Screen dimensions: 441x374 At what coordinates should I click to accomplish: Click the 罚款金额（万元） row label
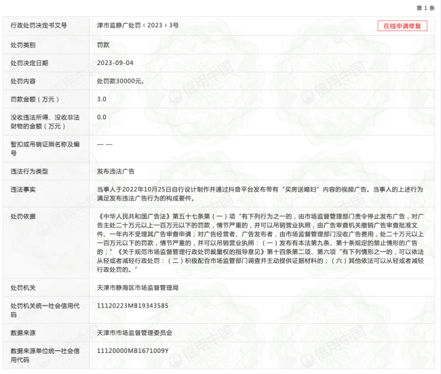click(34, 99)
